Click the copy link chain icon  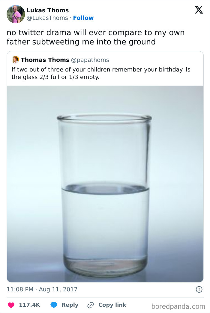point(91,305)
